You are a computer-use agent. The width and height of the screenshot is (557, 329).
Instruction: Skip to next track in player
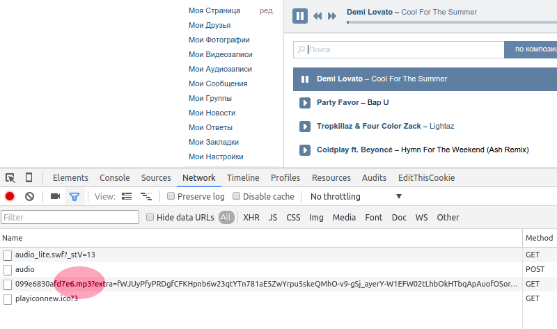332,16
